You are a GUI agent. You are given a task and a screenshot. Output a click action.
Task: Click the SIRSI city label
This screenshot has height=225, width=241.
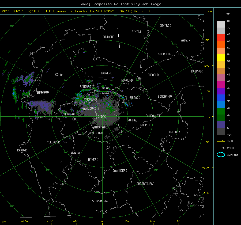click(61, 162)
